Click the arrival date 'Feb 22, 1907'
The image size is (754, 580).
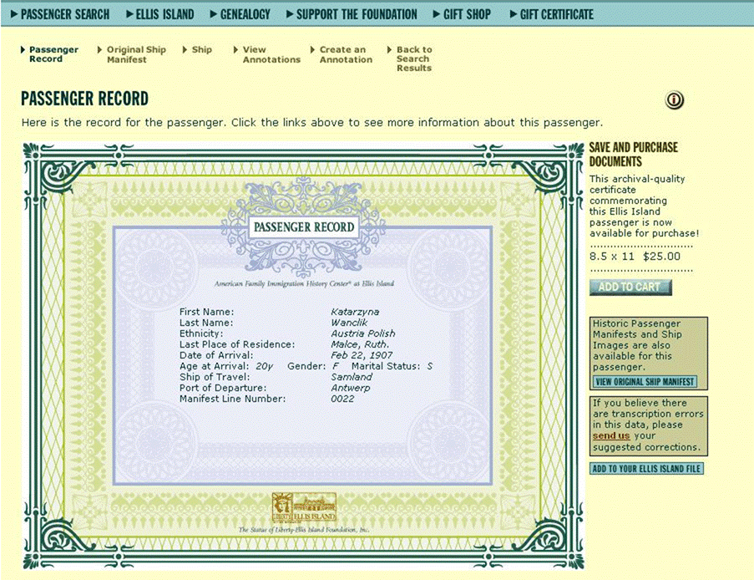[x=362, y=355]
